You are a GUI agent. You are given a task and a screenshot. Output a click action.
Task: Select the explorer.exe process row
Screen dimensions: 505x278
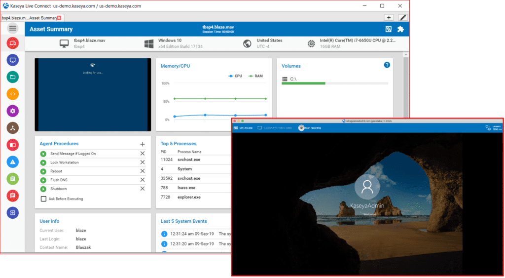[x=196, y=197]
